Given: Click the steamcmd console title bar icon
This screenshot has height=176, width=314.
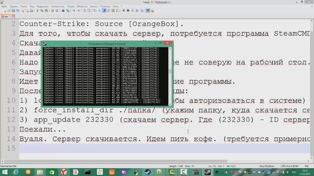Looking at the screenshot, I should point(45,44).
